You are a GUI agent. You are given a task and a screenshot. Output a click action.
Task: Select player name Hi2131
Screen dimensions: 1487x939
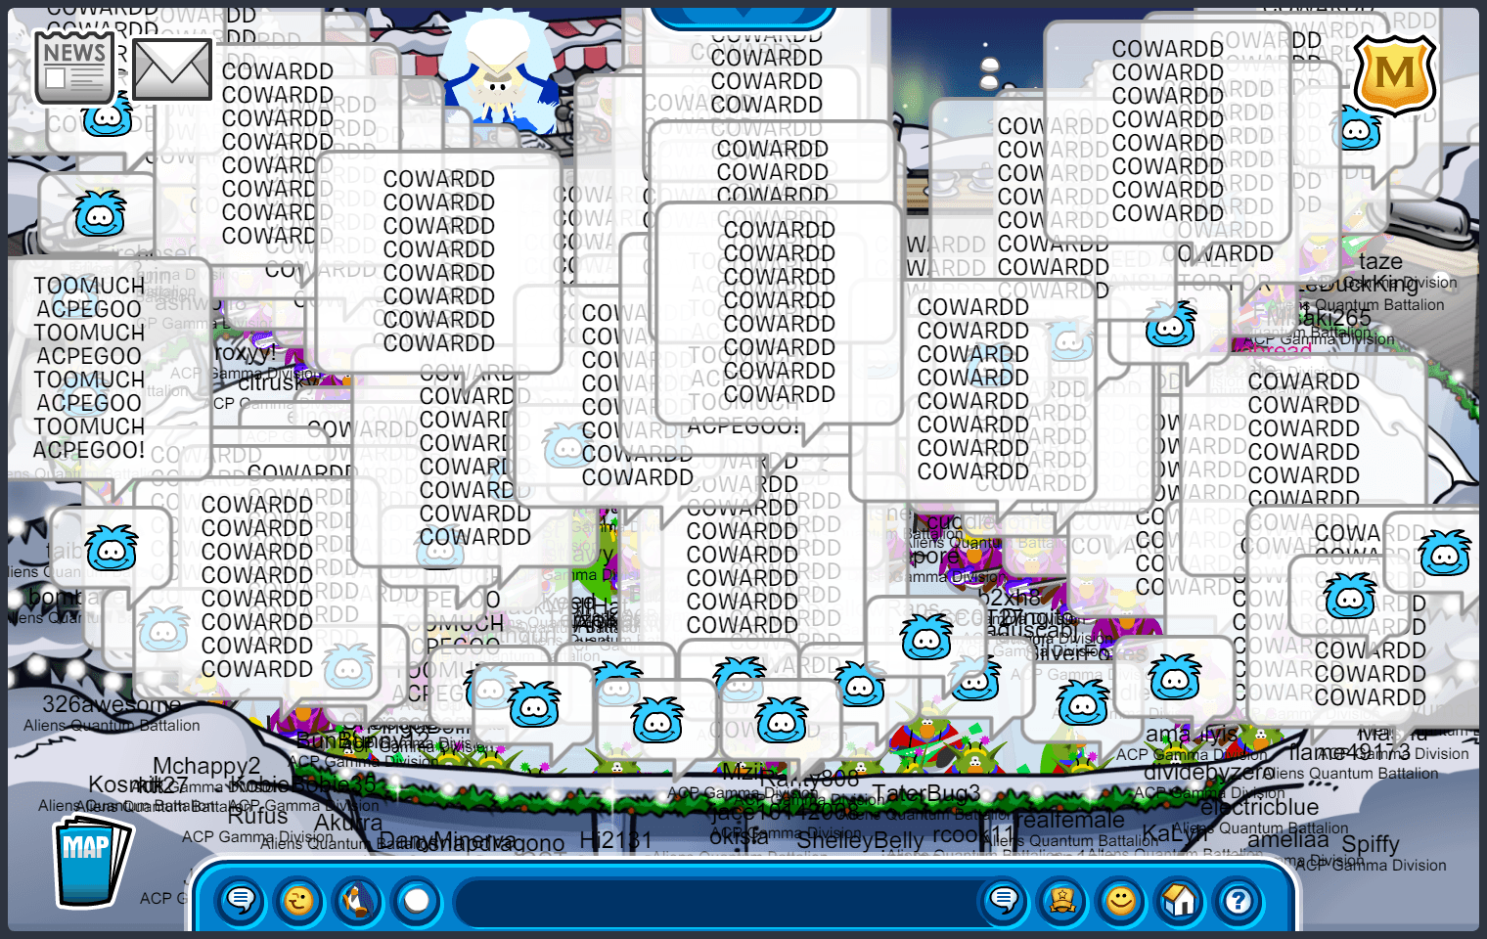pos(615,840)
